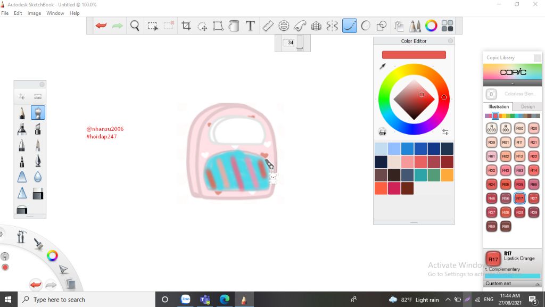545x307 pixels.
Task: Select the Quick Transform lasso tool
Action: pyautogui.click(x=202, y=26)
